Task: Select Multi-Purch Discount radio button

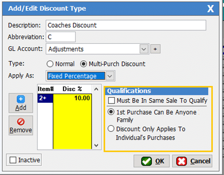Action: tap(83, 64)
